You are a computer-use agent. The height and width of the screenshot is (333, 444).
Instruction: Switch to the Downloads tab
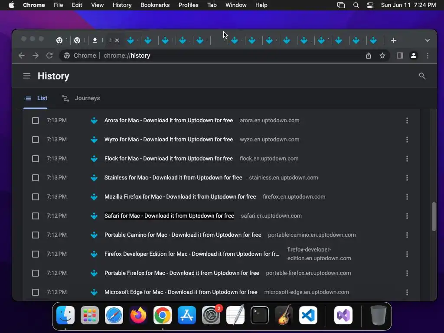(x=95, y=40)
